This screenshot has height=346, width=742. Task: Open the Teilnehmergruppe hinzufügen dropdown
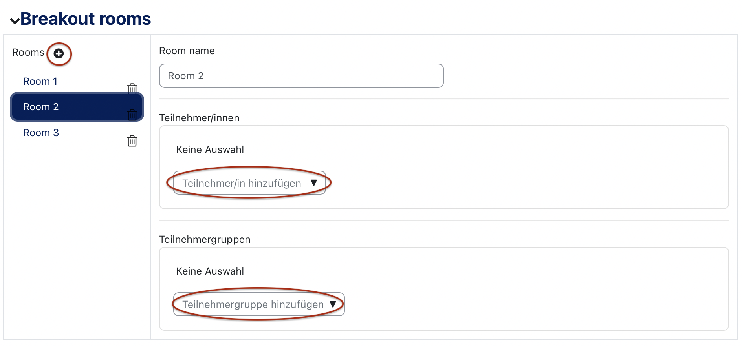click(x=253, y=304)
